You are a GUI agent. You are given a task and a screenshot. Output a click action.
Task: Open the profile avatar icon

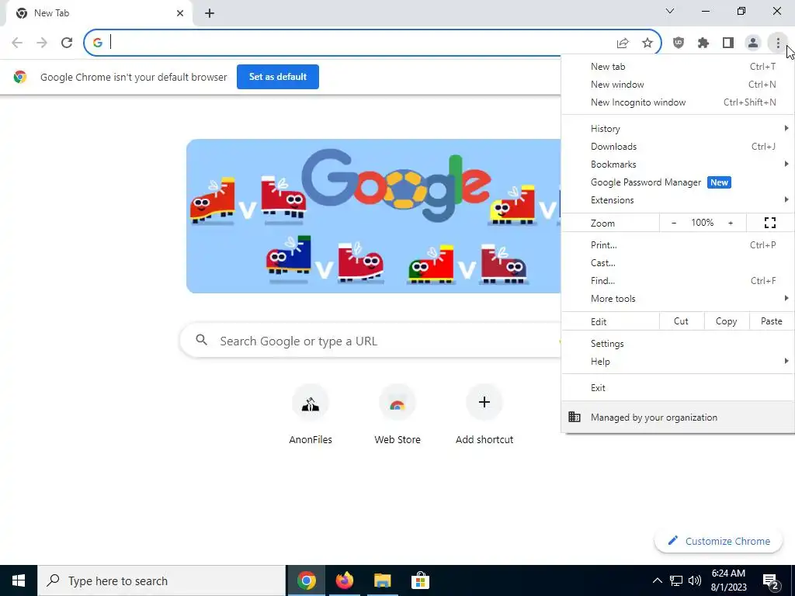[753, 43]
